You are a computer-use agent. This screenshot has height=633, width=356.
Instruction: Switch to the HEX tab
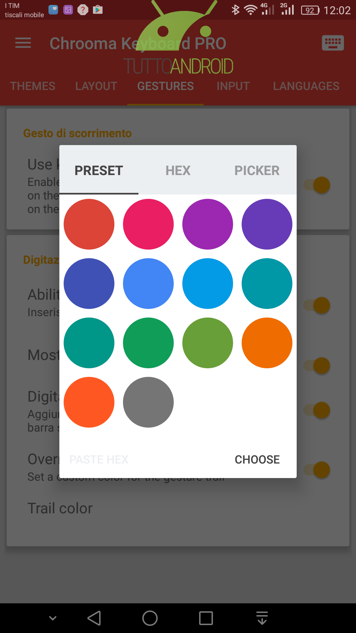[178, 170]
